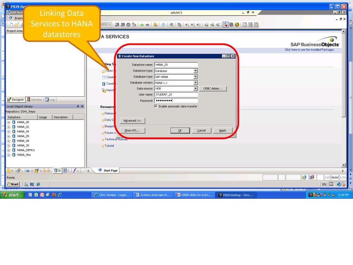Expand the HANA_DEMO1 datastore node
The image size is (353, 265).
pyautogui.click(x=9, y=150)
